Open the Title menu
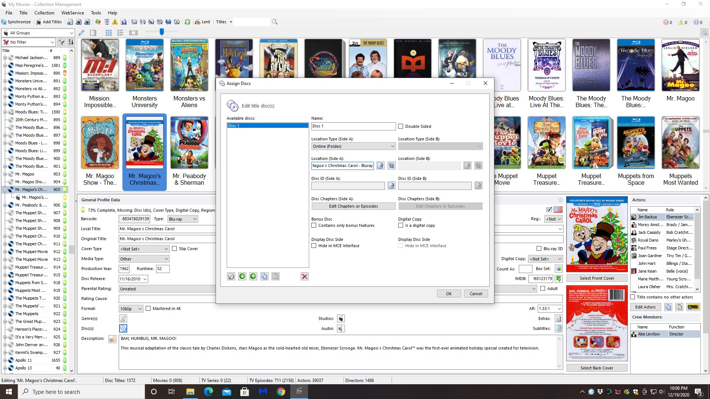This screenshot has height=399, width=710. pos(23,13)
